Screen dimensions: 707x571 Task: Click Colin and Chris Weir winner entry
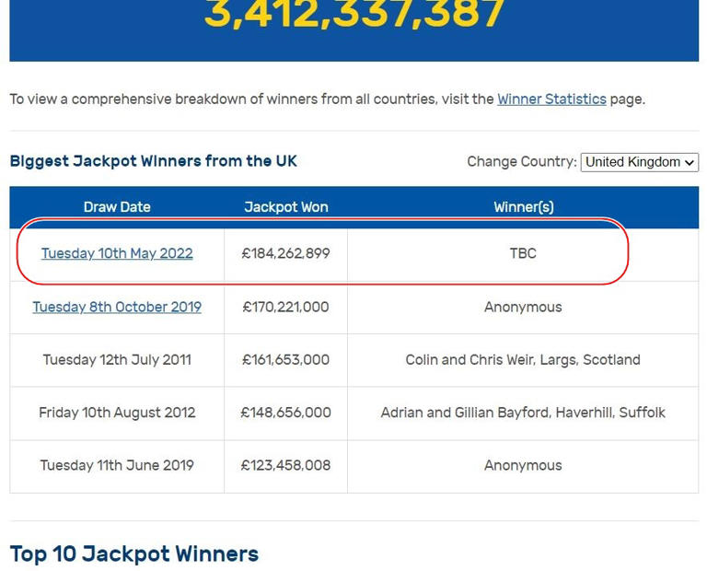pyautogui.click(x=523, y=359)
